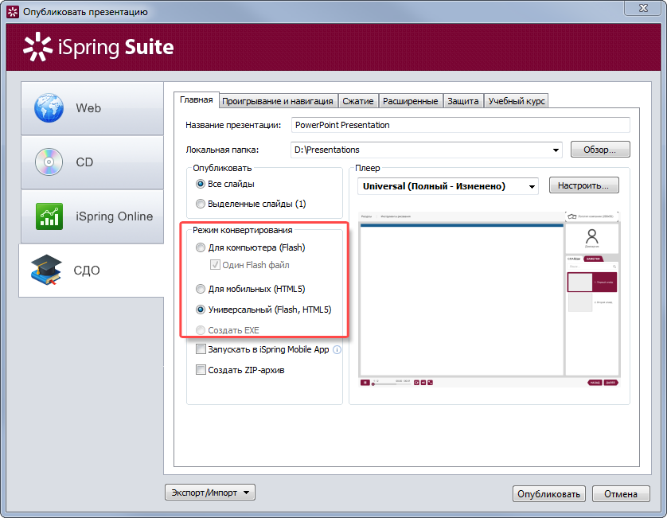The width and height of the screenshot is (667, 518).
Task: Open the Защита tab
Action: click(463, 101)
